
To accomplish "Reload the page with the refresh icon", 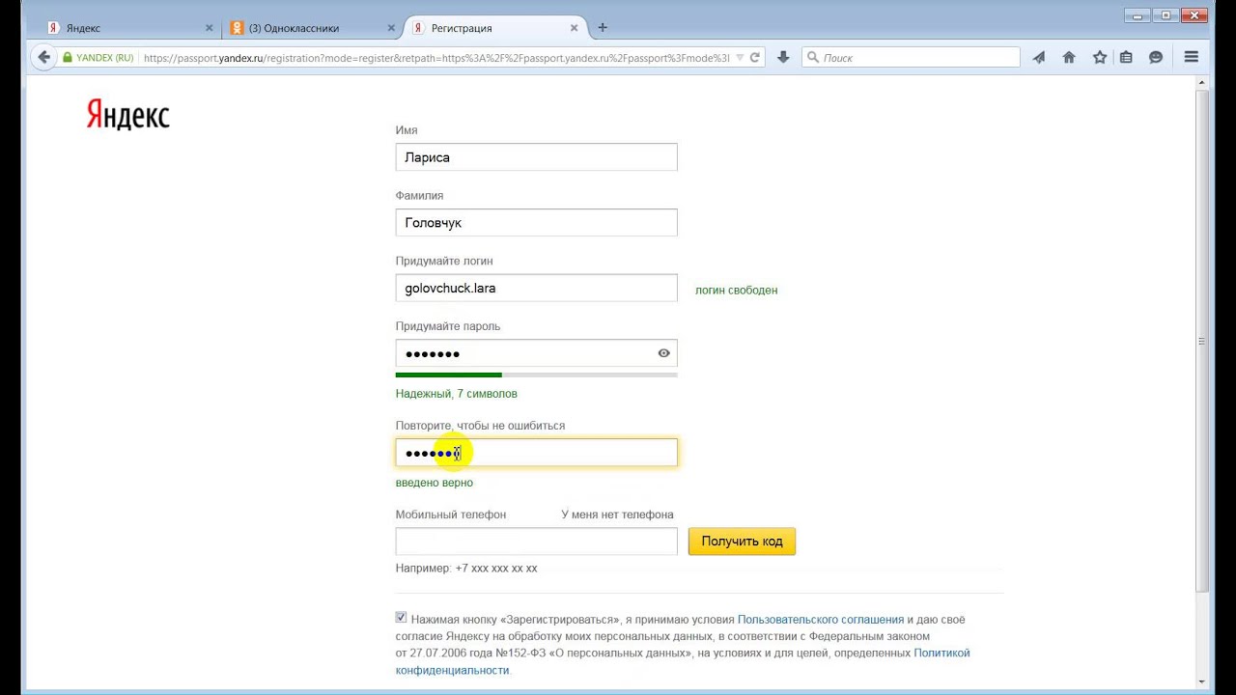I will pyautogui.click(x=755, y=58).
